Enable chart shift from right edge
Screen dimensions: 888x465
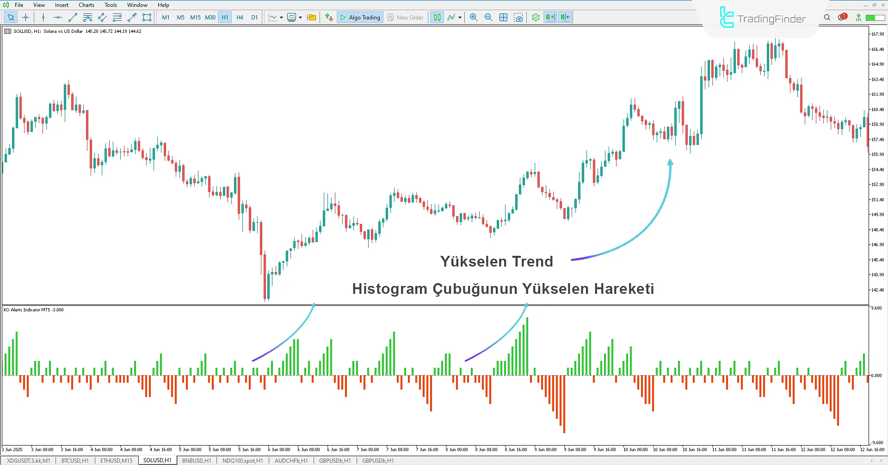coord(565,17)
